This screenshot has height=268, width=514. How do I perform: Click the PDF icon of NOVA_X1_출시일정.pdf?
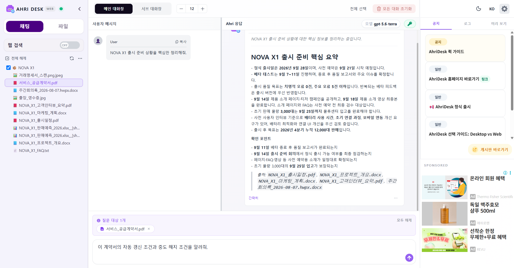pyautogui.click(x=15, y=120)
